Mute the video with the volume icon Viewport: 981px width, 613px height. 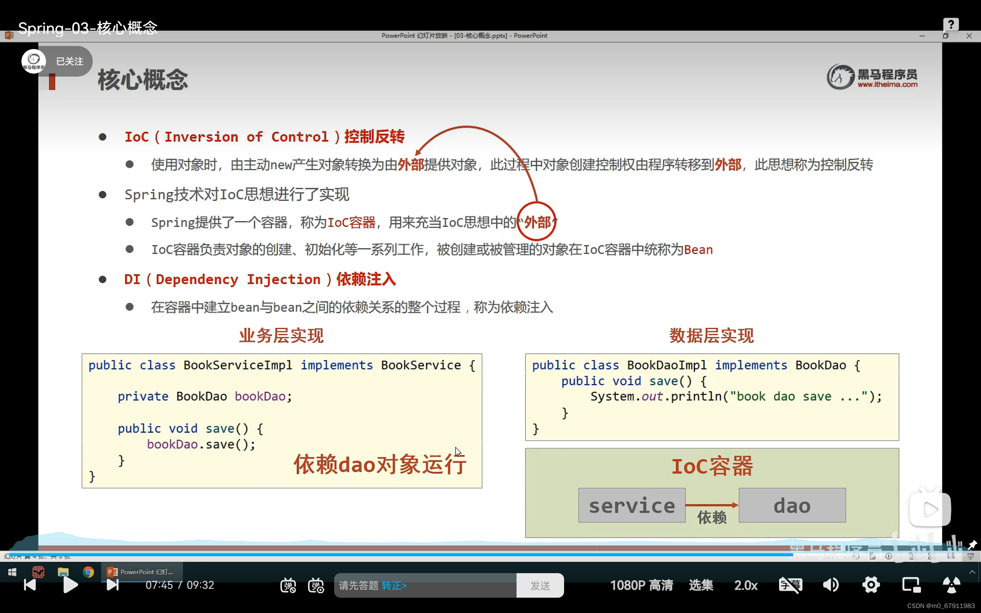coord(831,585)
